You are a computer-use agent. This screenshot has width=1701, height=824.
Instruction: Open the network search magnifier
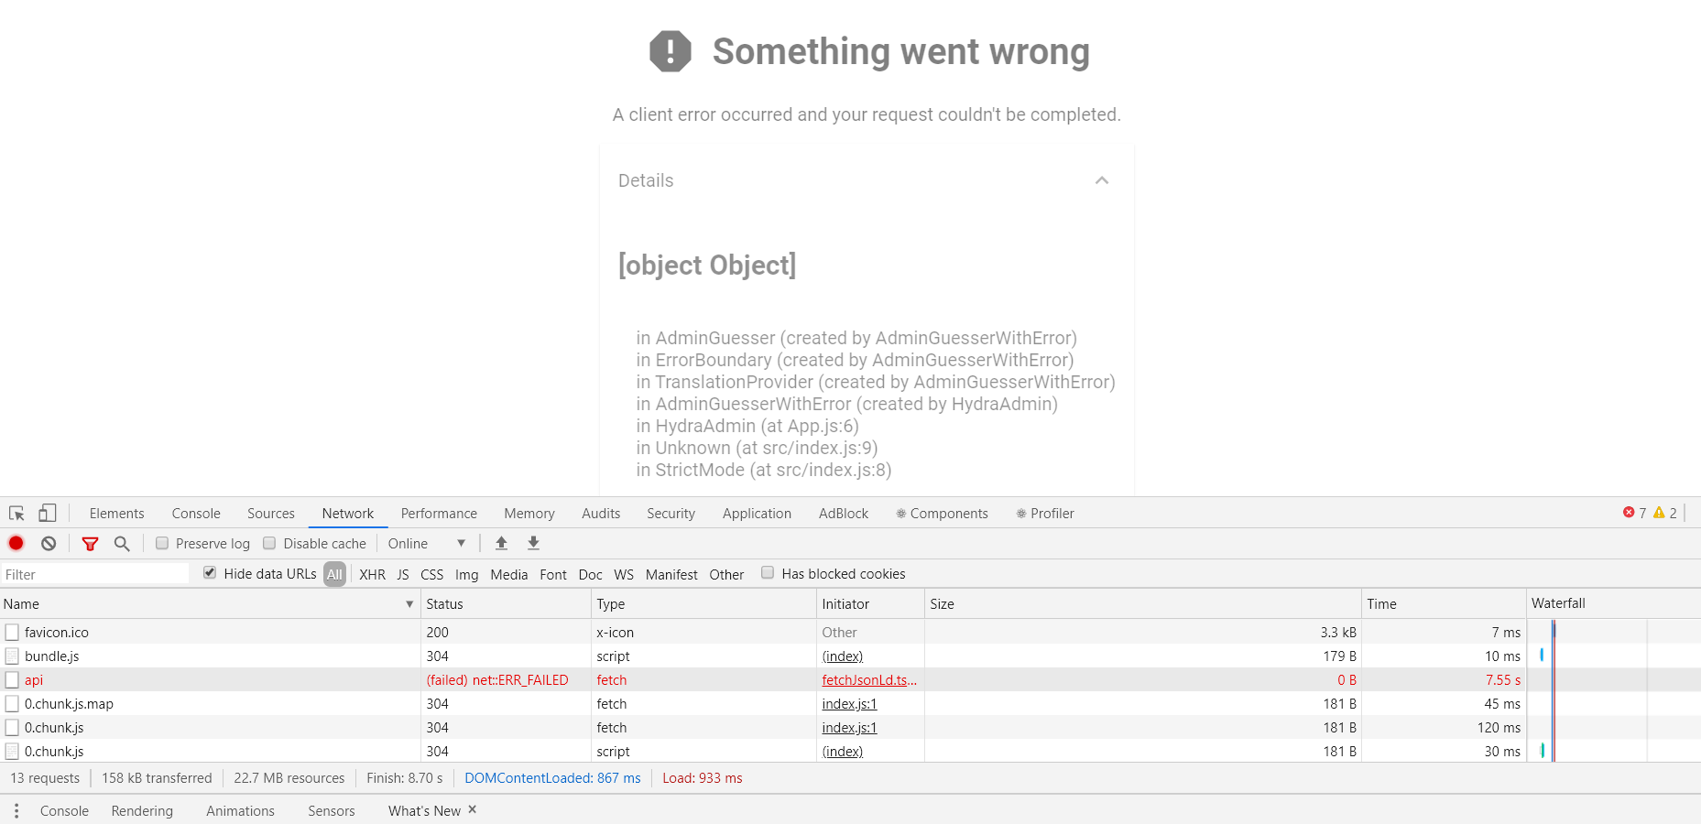(x=122, y=543)
